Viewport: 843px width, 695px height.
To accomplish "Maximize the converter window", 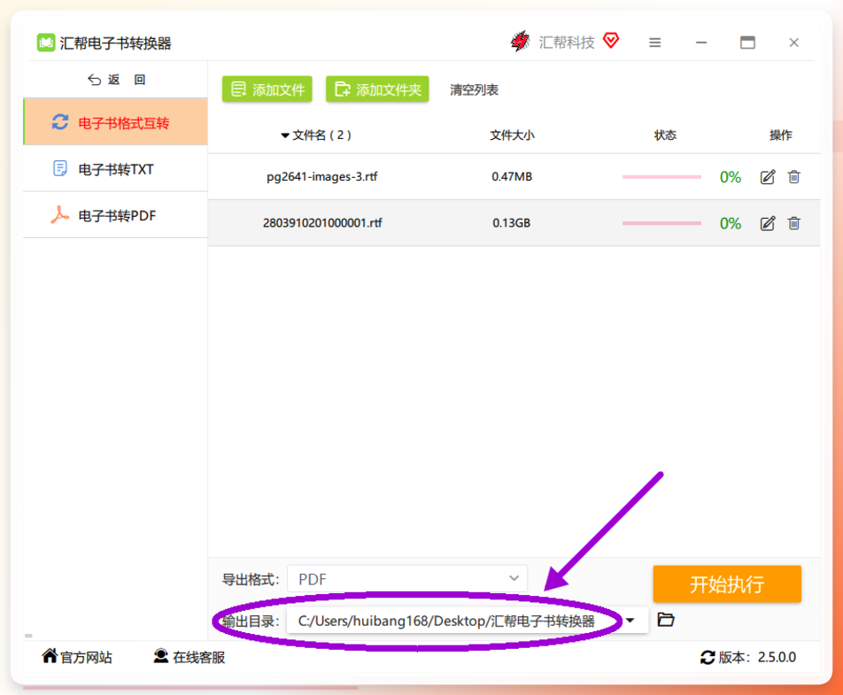I will click(x=747, y=42).
